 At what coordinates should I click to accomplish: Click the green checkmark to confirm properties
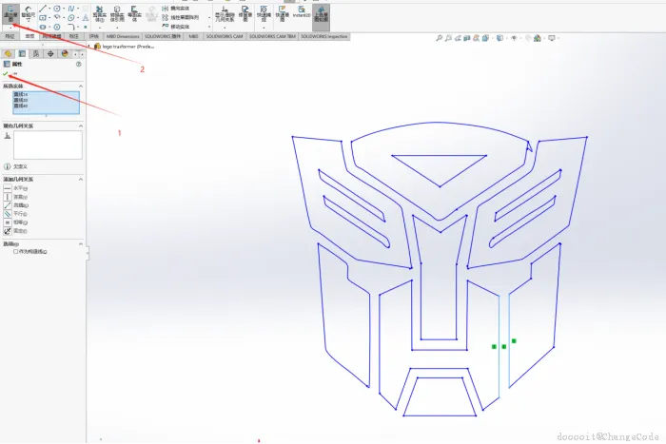6,74
